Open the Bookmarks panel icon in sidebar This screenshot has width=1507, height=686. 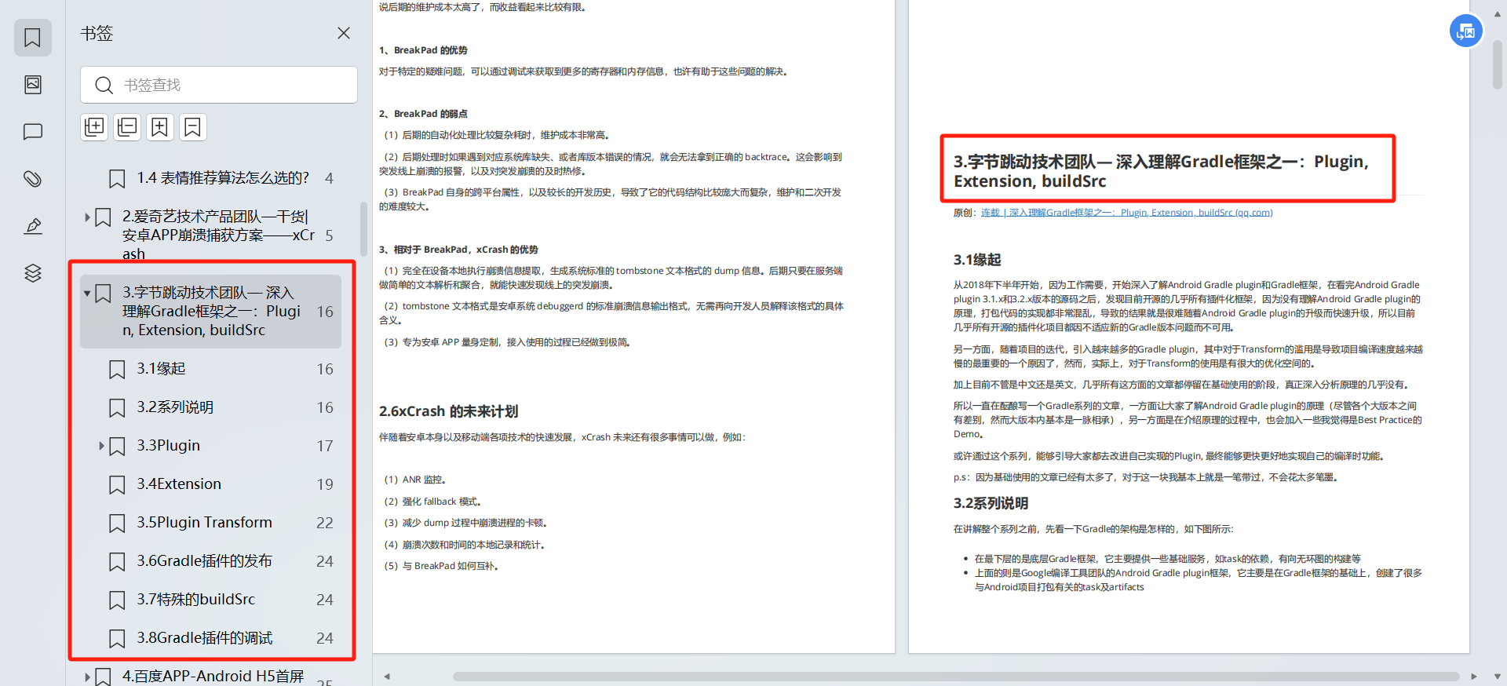coord(32,38)
